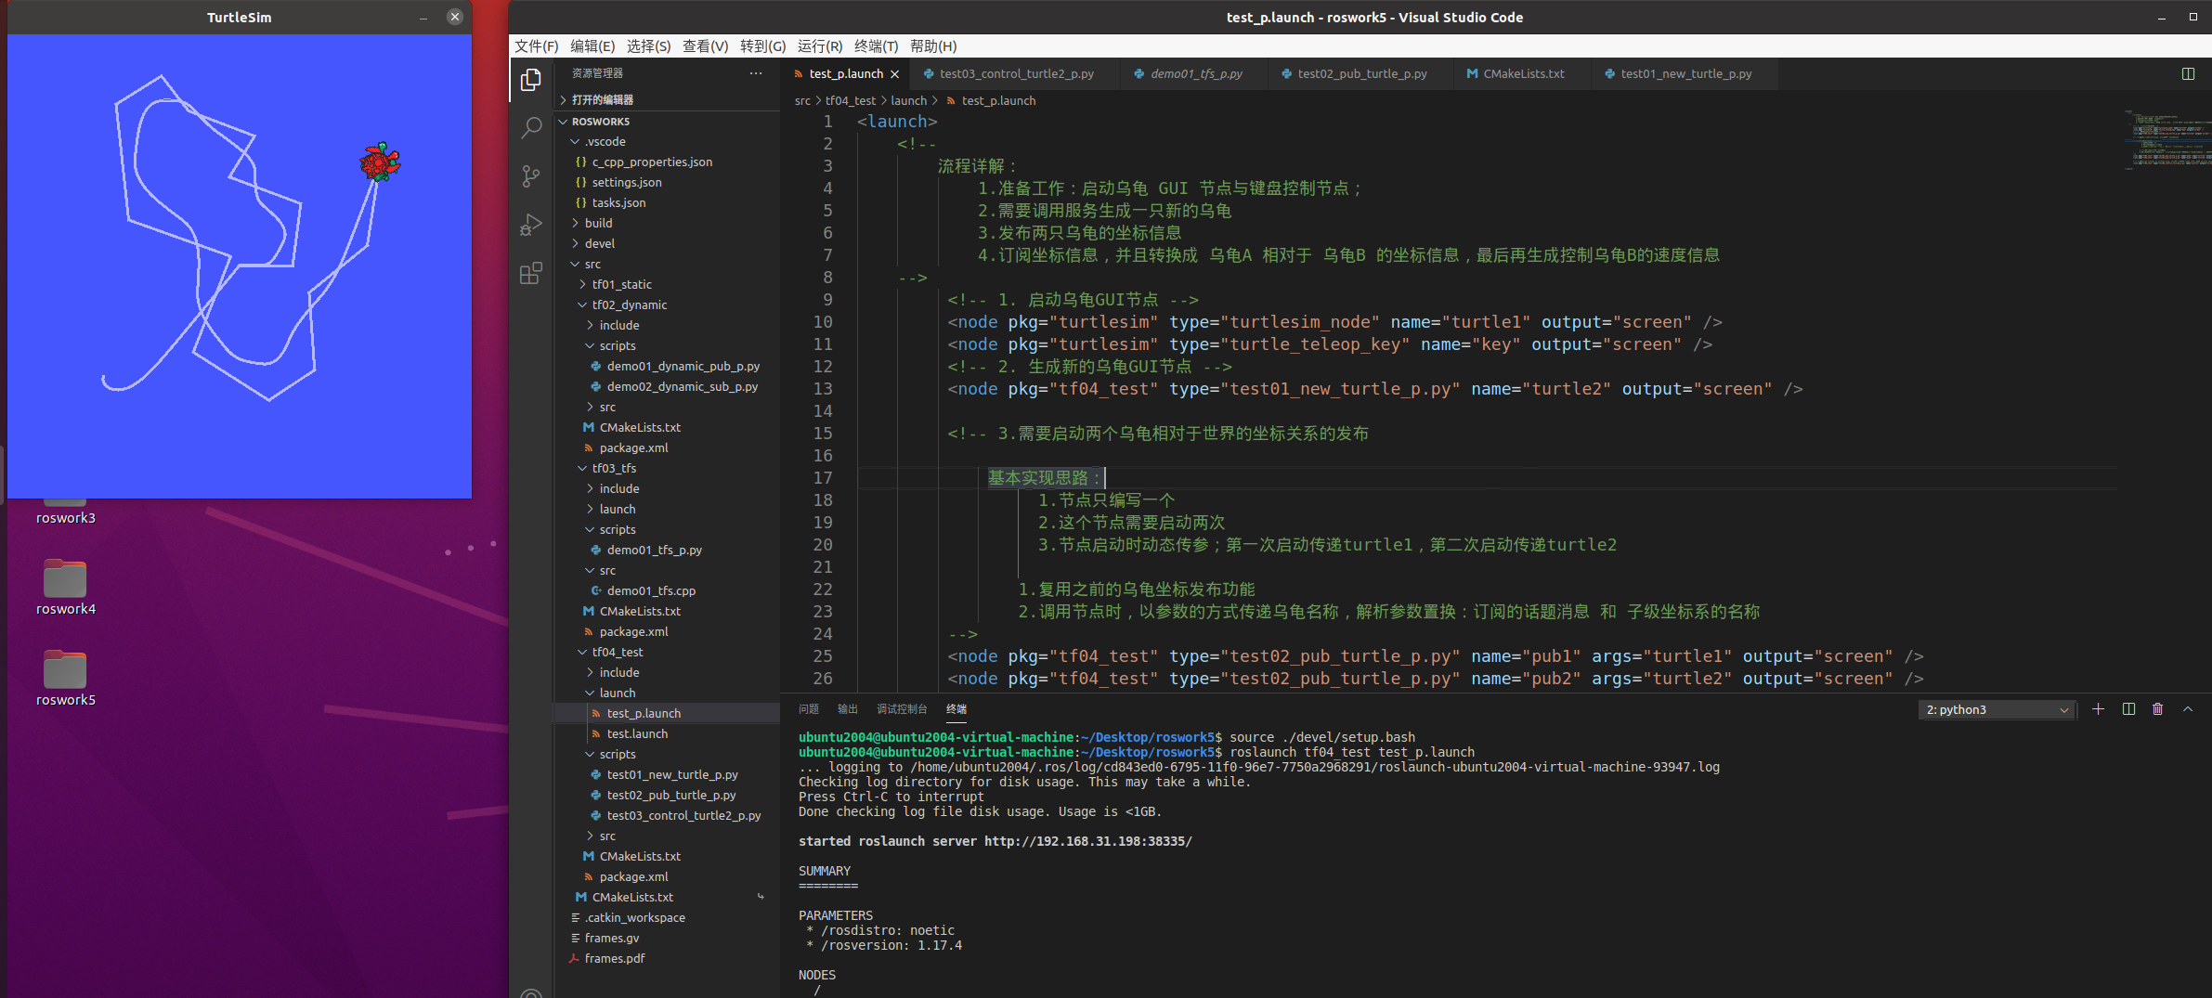Open settings.json in the explorer
The image size is (2212, 998).
tap(667, 182)
